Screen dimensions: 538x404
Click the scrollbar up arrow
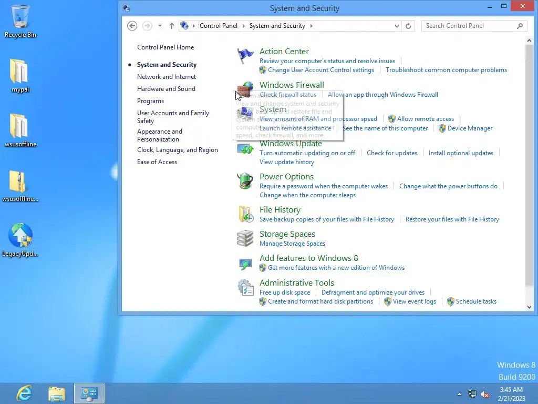coord(529,41)
